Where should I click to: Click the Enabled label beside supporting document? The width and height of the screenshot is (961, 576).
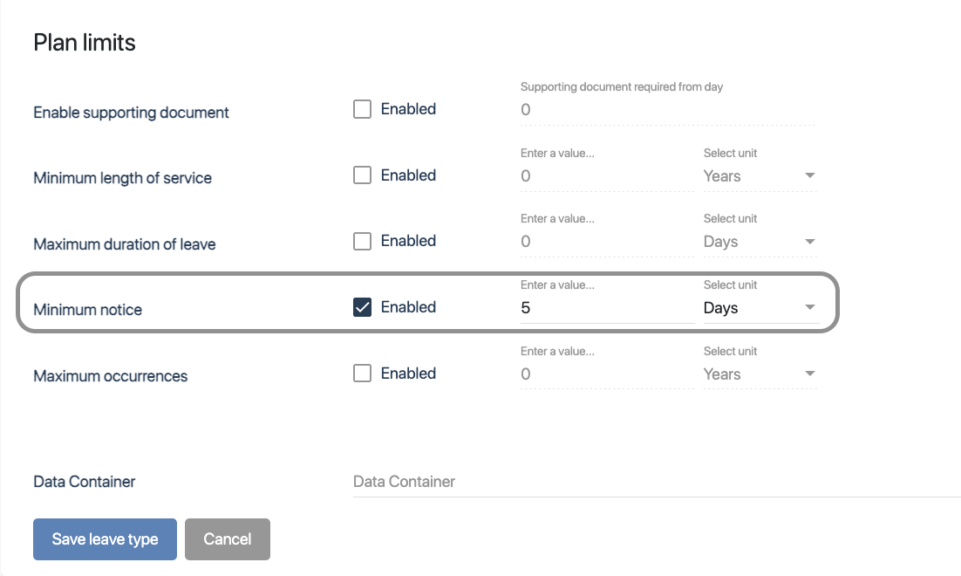408,110
